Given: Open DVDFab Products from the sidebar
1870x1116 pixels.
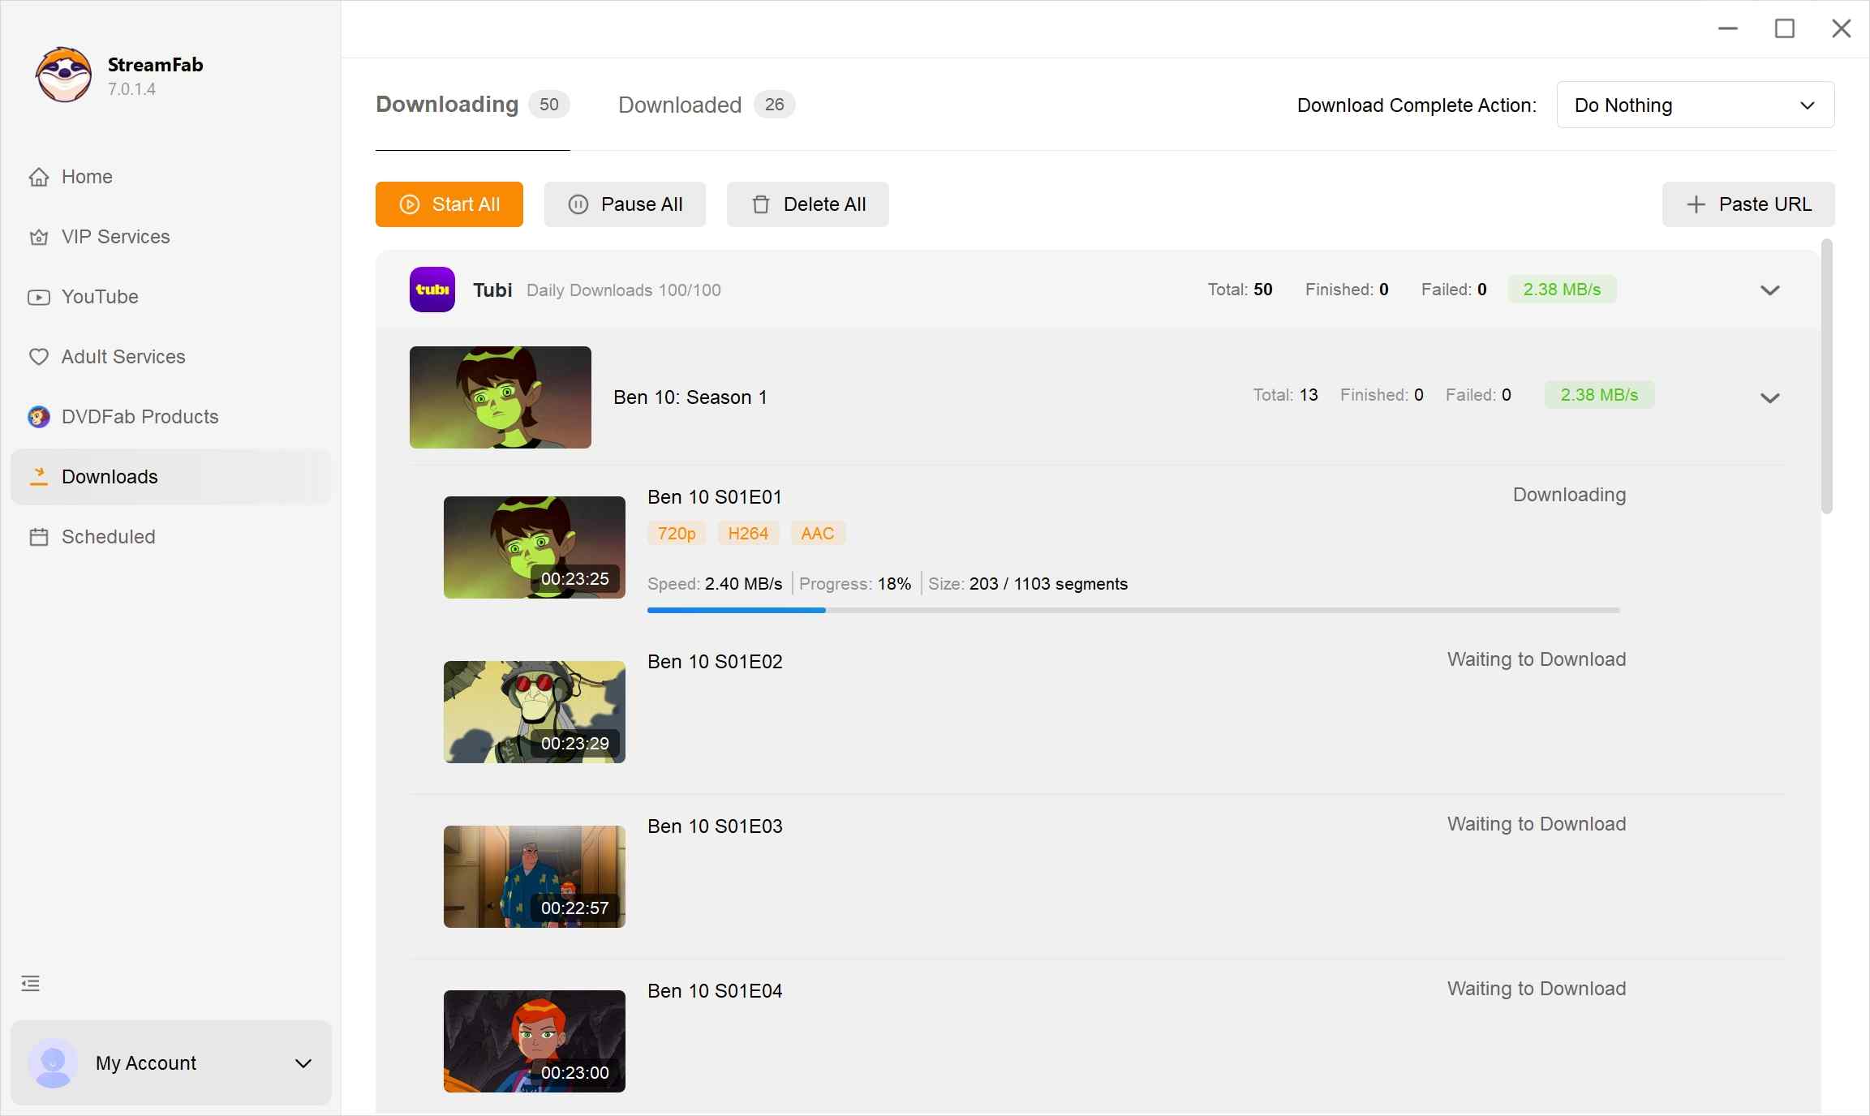Looking at the screenshot, I should tap(139, 416).
